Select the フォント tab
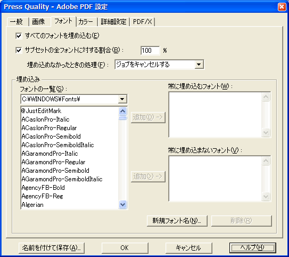 pos(63,21)
